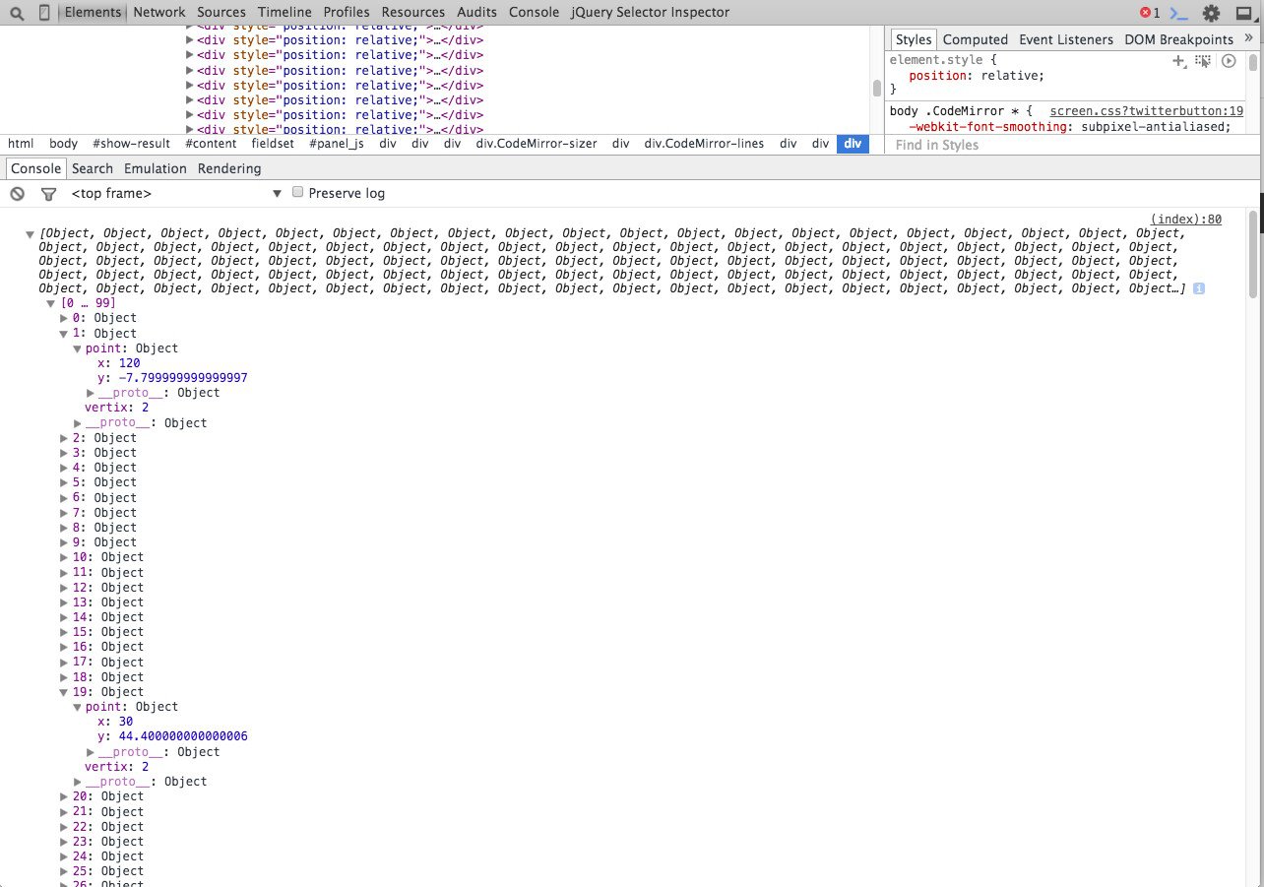Open the top frame context dropdown
This screenshot has height=887, width=1264.
click(176, 193)
